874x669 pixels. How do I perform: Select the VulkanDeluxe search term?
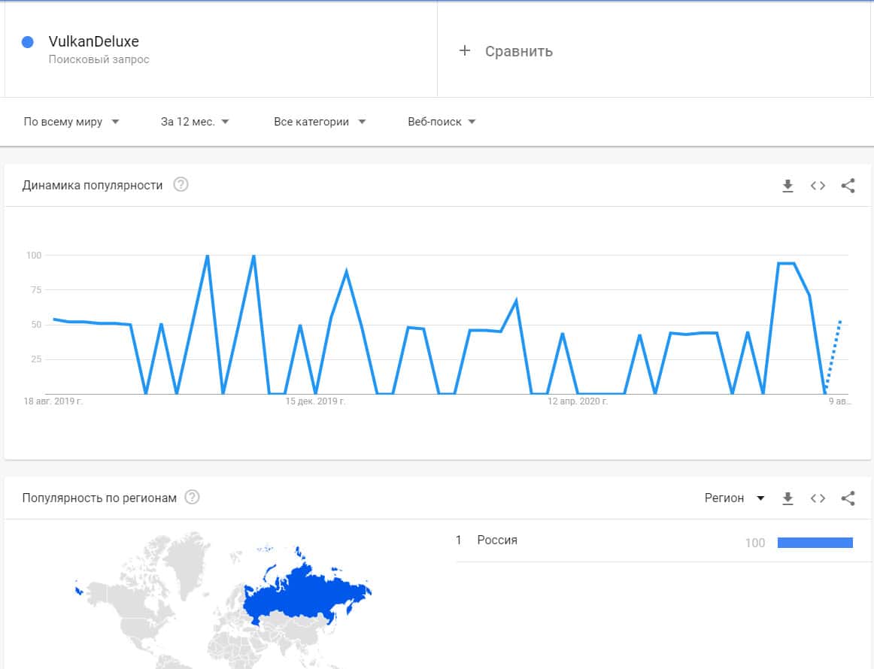coord(93,41)
